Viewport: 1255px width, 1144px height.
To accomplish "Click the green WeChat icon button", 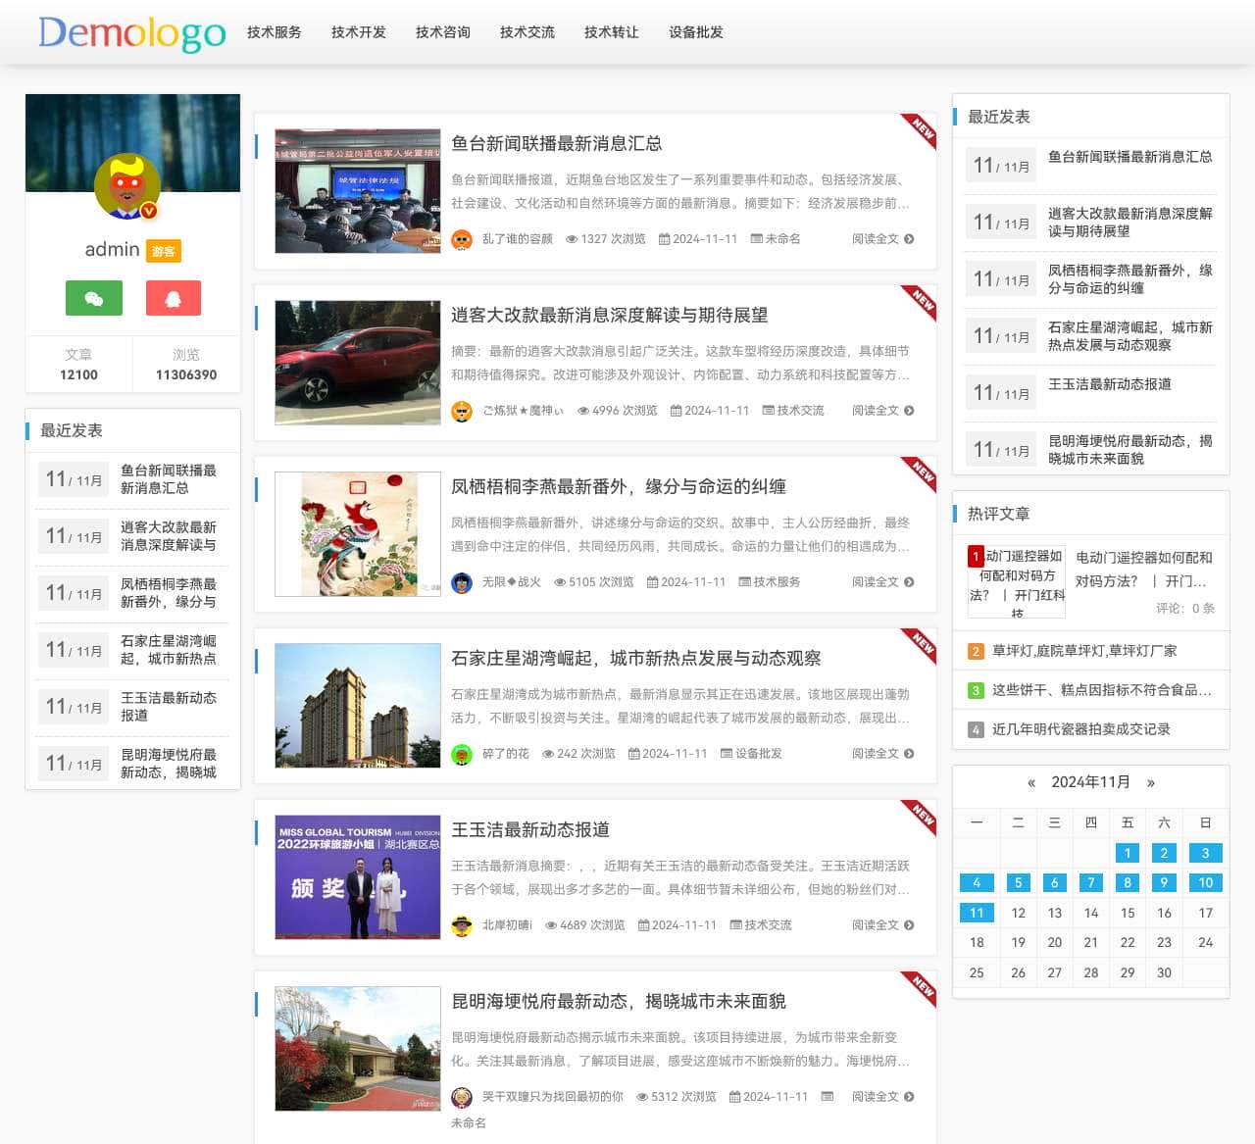I will coord(94,298).
